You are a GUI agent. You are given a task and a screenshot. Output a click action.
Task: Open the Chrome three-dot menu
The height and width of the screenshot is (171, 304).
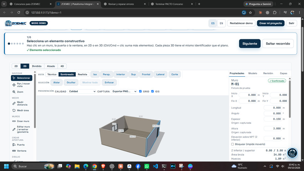[299, 12]
